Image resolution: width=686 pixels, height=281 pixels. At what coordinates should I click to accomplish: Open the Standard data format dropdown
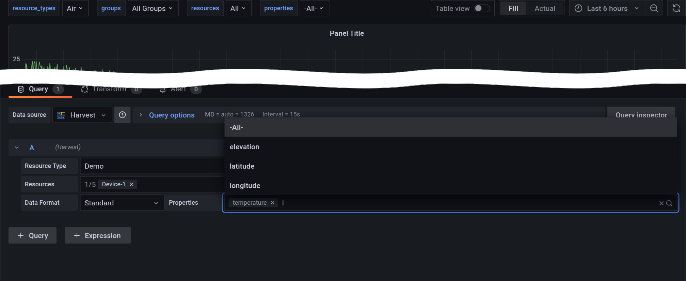(122, 203)
